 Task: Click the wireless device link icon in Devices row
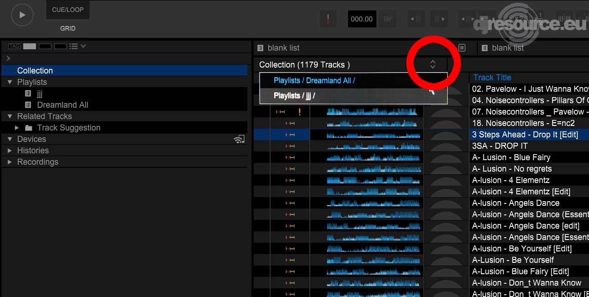(x=239, y=139)
